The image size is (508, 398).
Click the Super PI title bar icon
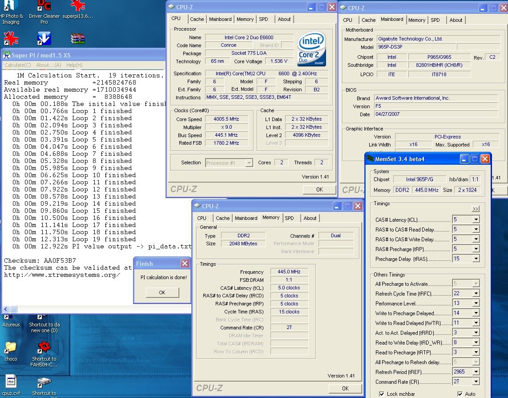(x=7, y=54)
